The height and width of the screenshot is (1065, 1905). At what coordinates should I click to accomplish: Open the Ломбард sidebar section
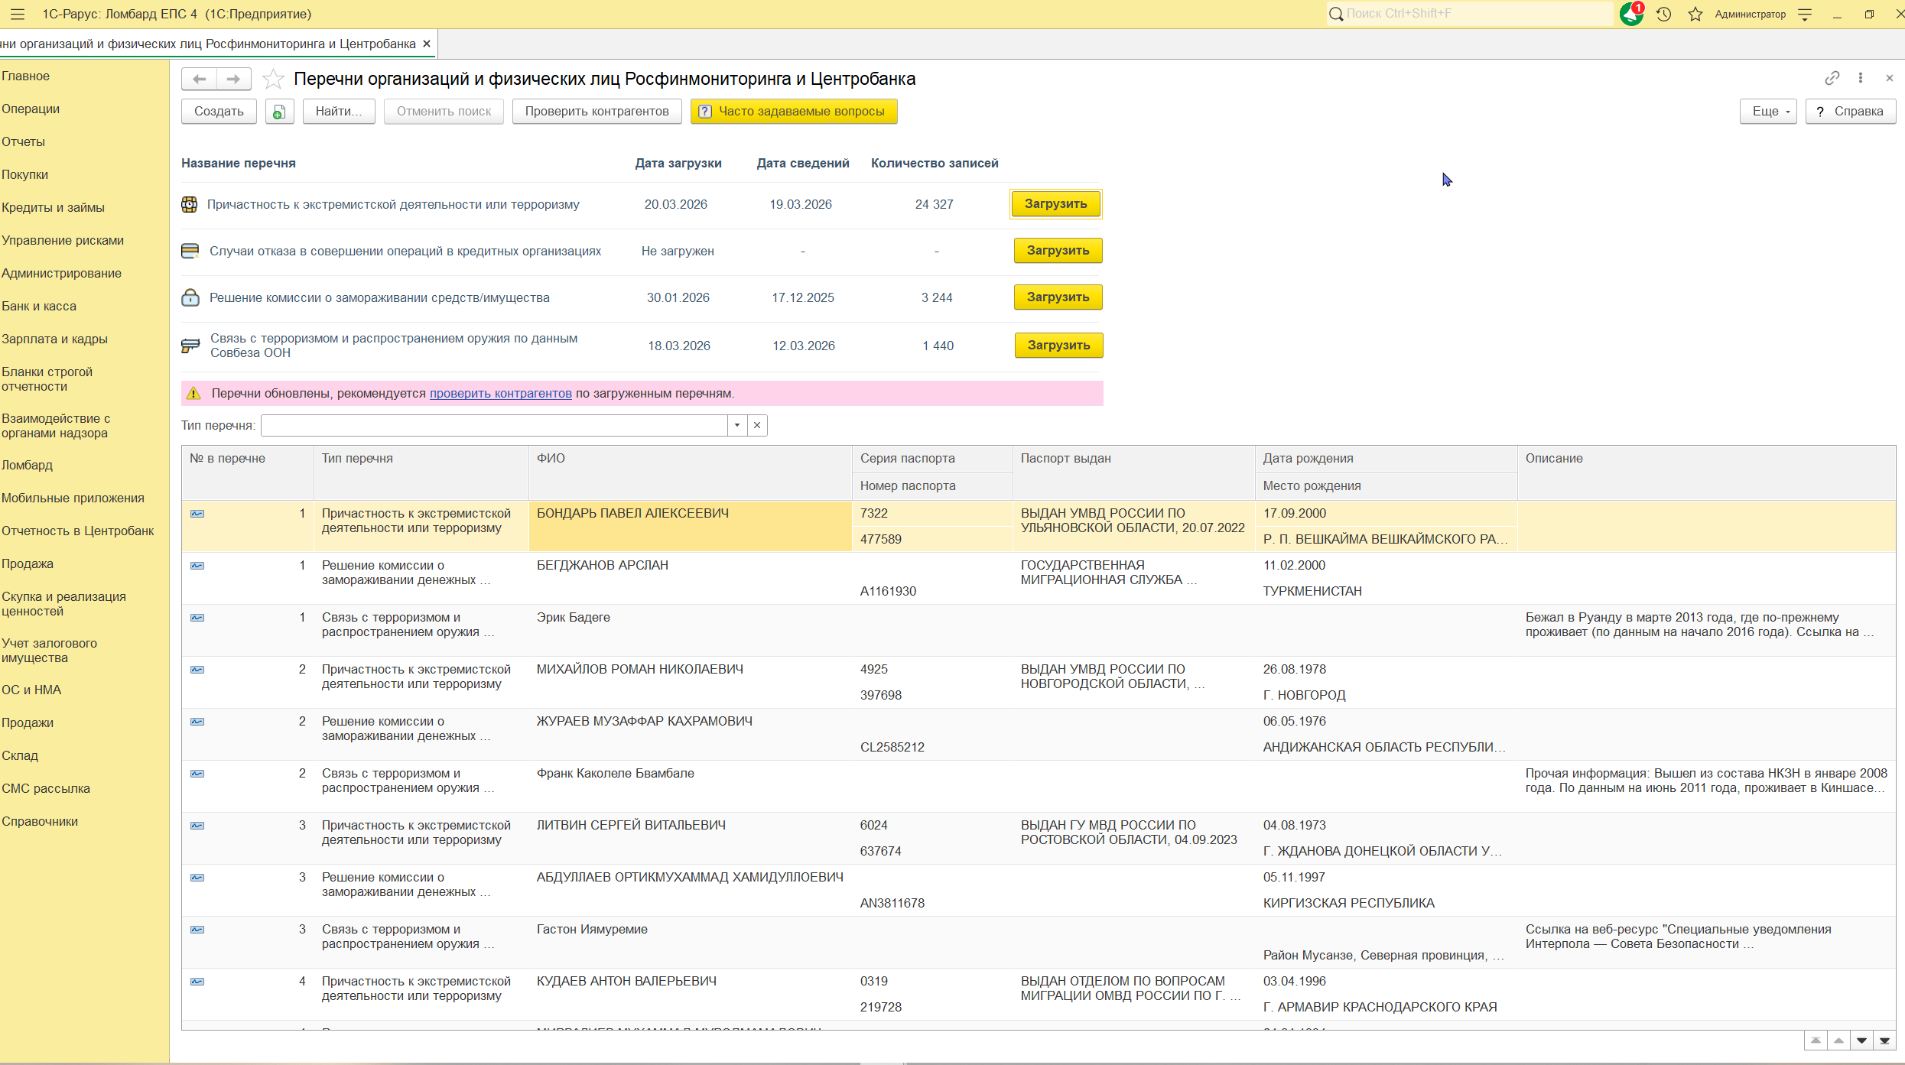click(28, 465)
